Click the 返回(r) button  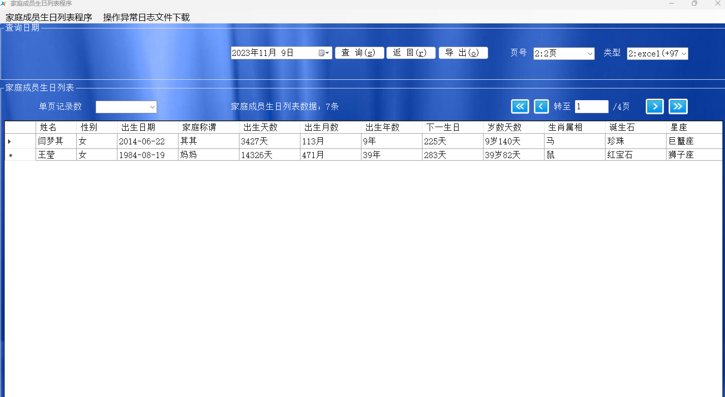coord(411,53)
